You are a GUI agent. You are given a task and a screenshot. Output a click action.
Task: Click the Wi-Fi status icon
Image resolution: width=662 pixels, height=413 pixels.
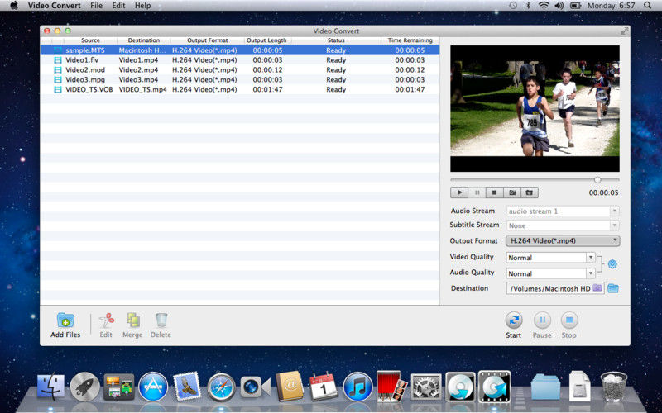click(544, 6)
